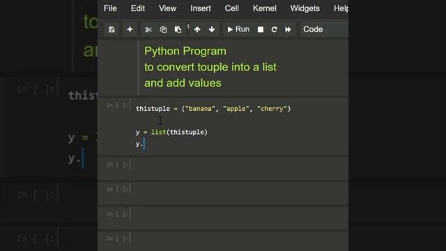446x251 pixels.
Task: Paste cells below using the paste icon
Action: click(x=178, y=29)
